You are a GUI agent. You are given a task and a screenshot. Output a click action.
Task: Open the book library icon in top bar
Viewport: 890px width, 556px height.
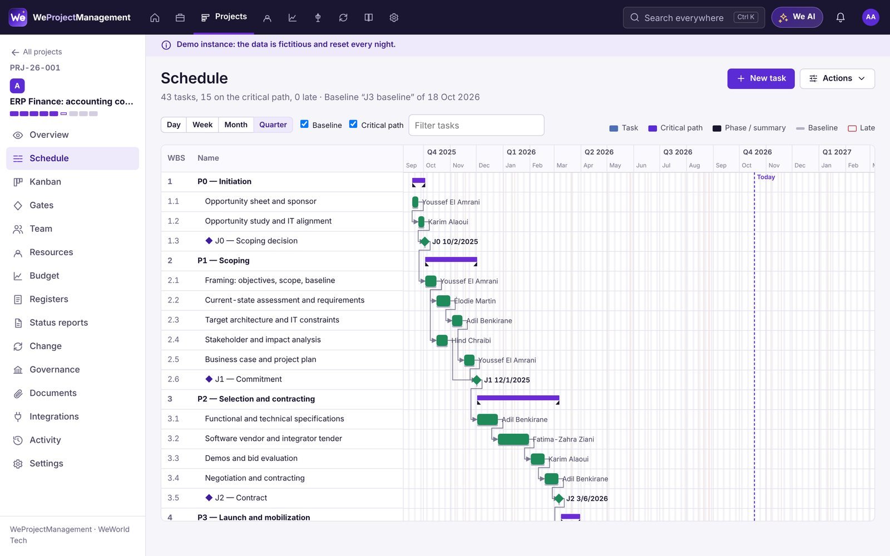[x=368, y=17]
